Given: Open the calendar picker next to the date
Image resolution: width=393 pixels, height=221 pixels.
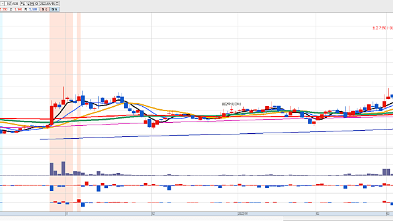Looking at the screenshot, I should click(57, 4).
